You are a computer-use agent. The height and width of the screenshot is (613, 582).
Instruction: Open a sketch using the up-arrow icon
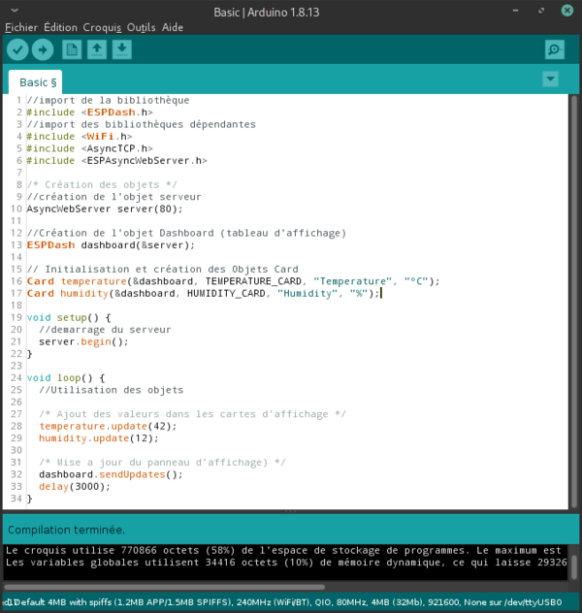[97, 49]
